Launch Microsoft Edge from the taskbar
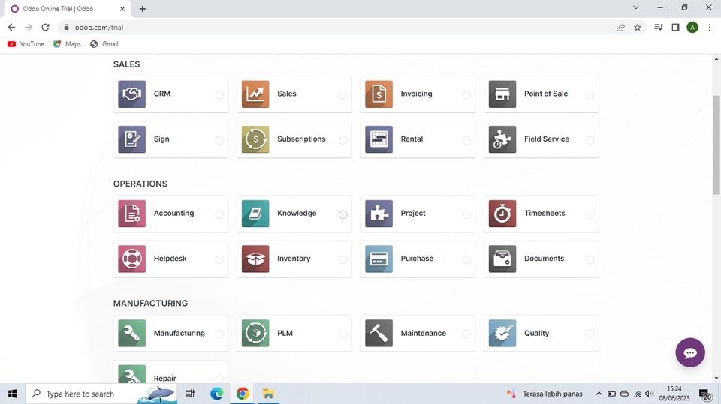Screen dimensions: 721x404 point(216,394)
